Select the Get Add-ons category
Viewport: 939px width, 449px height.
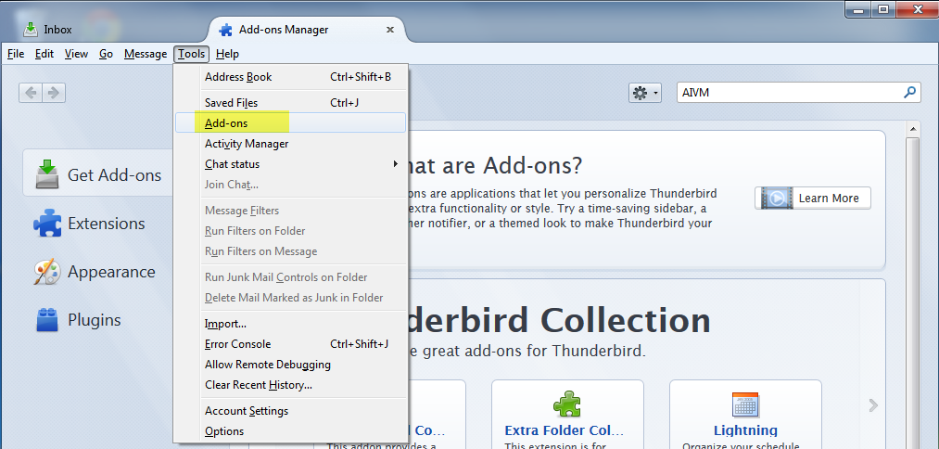point(99,174)
